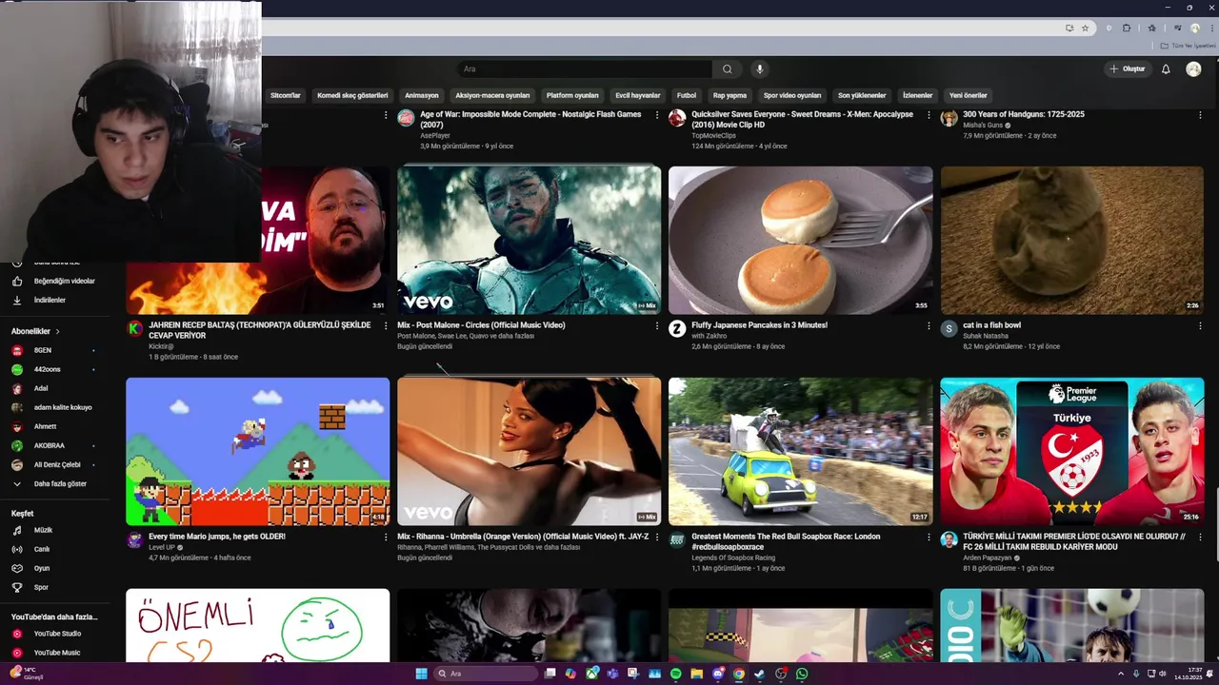Open Steam from taskbar
The width and height of the screenshot is (1219, 685).
(759, 674)
